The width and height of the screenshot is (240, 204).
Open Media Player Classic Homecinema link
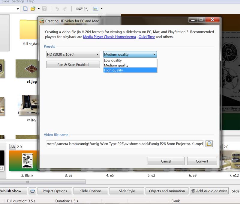pyautogui.click(x=109, y=37)
